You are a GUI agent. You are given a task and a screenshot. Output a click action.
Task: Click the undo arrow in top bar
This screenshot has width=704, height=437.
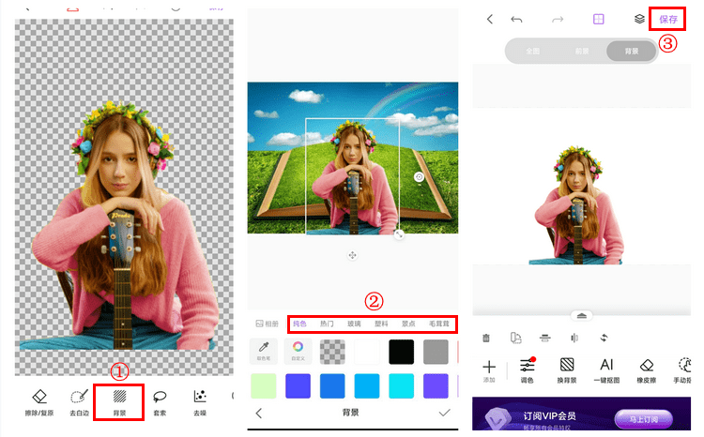(516, 19)
